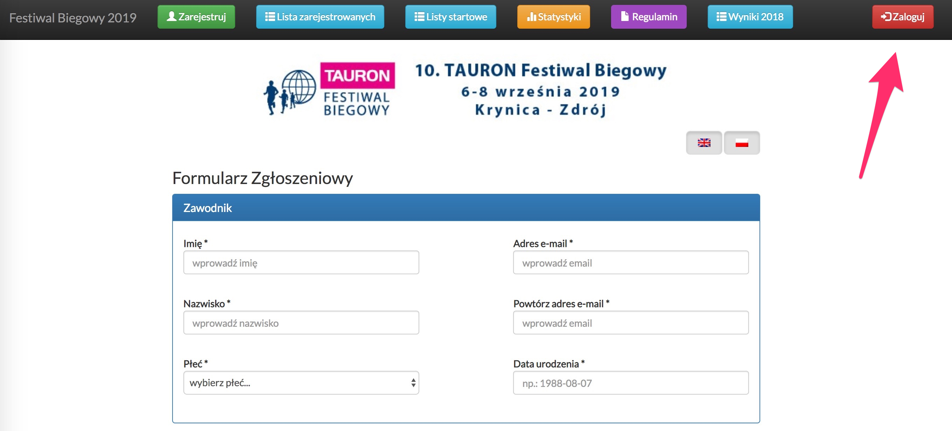Click list icon on Lista zarejestrowanych
Viewport: 952px width, 431px height.
coord(270,17)
